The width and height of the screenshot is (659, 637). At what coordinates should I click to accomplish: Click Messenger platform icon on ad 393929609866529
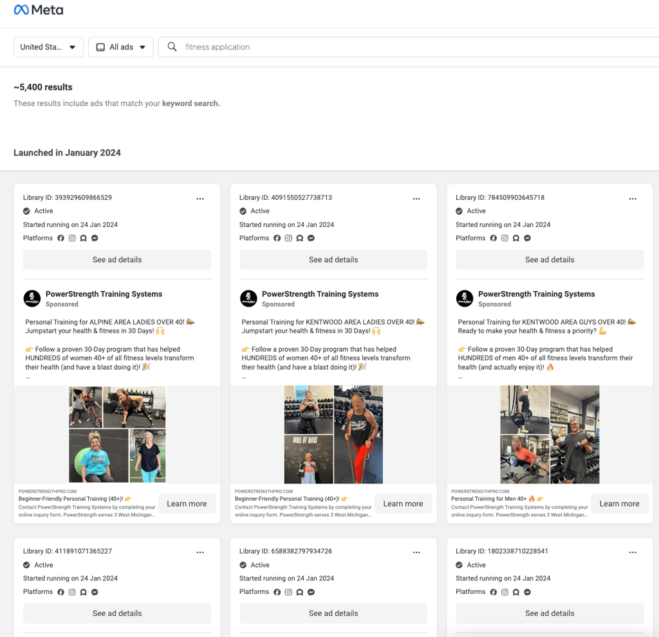[x=95, y=238]
